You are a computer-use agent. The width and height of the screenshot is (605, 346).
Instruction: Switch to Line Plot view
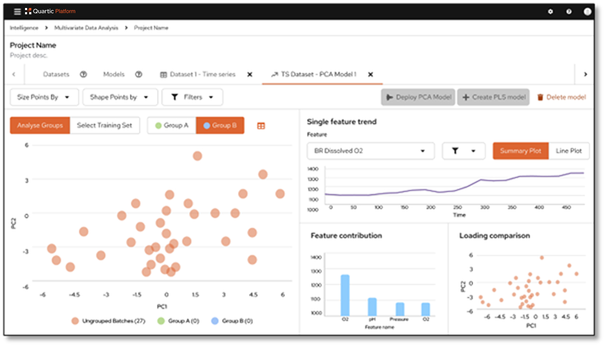coord(568,151)
